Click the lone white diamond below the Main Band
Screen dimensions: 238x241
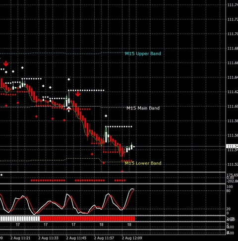(106, 116)
